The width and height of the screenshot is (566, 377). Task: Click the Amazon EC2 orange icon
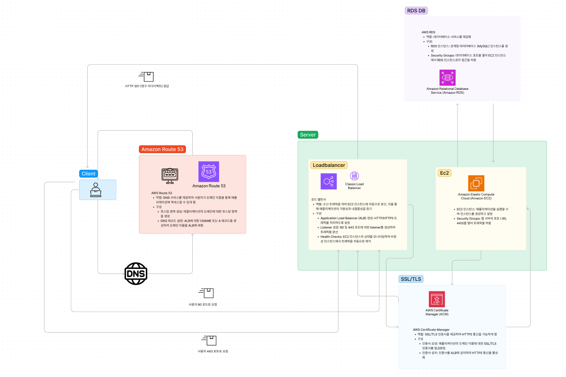coord(476,183)
